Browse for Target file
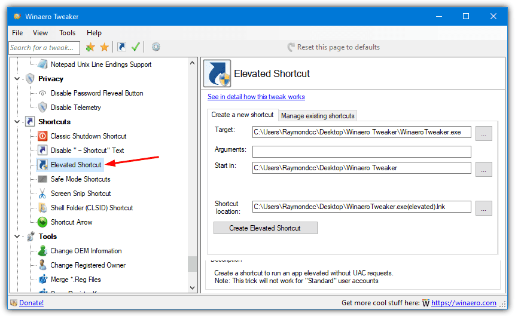The image size is (515, 316). coord(484,134)
